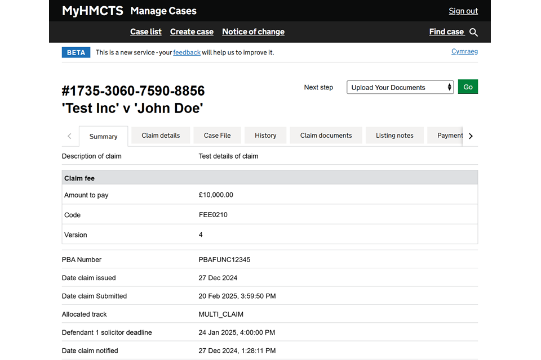Go to Create case
Image resolution: width=541 pixels, height=360 pixels.
click(192, 32)
